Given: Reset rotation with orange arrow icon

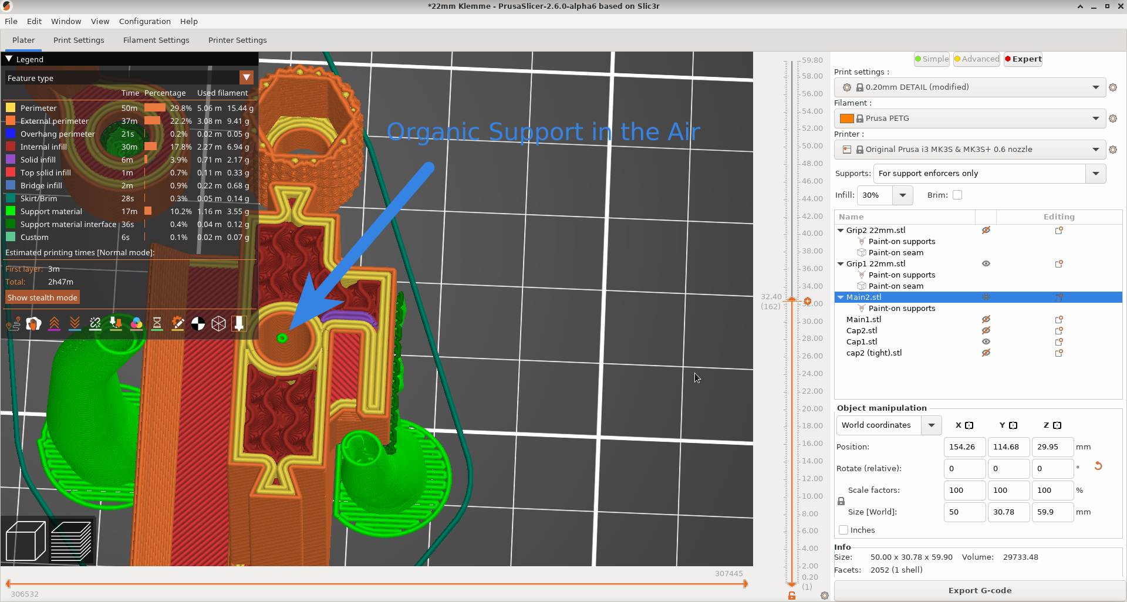Looking at the screenshot, I should tap(1098, 466).
